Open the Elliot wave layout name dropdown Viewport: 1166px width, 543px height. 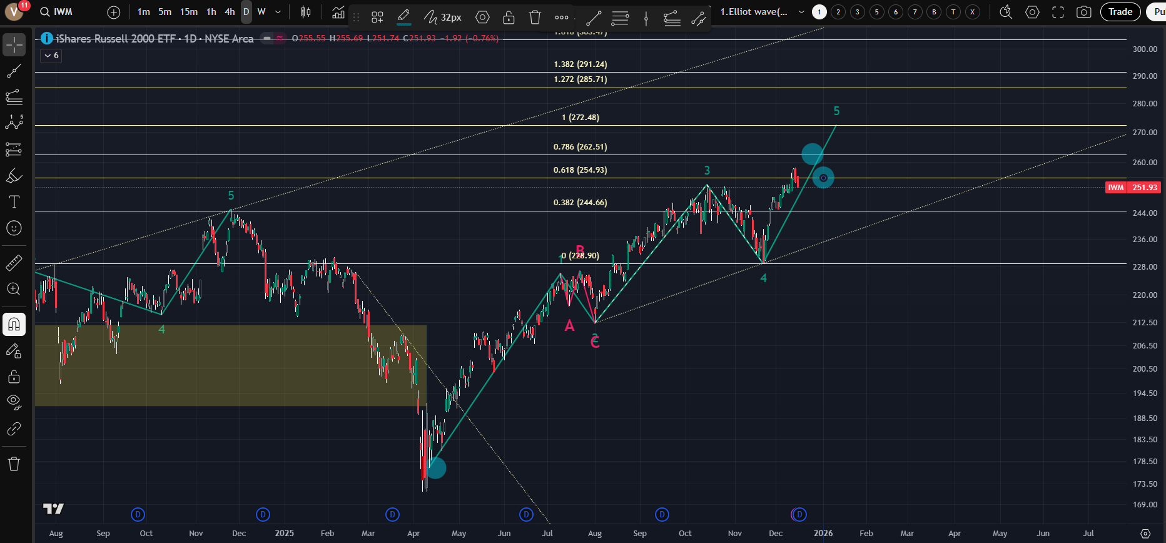pyautogui.click(x=801, y=12)
